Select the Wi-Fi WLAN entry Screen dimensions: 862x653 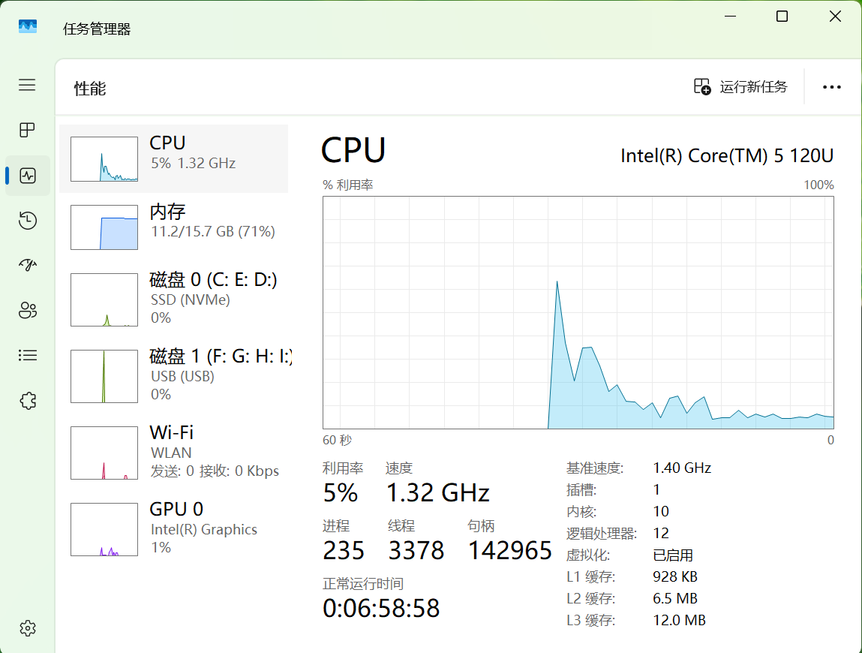pos(174,452)
